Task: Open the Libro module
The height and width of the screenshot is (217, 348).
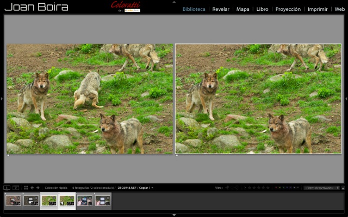Action: [x=262, y=9]
